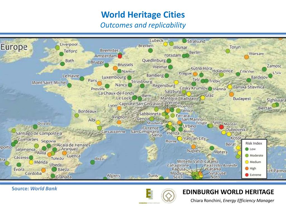Click the green Mont-Saint-Michel marker
The height and width of the screenshot is (215, 286).
point(69,85)
